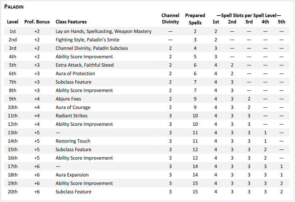This screenshot has width=295, height=202.
Task: Click the Lay on Hands features cell
Action: coord(104,31)
